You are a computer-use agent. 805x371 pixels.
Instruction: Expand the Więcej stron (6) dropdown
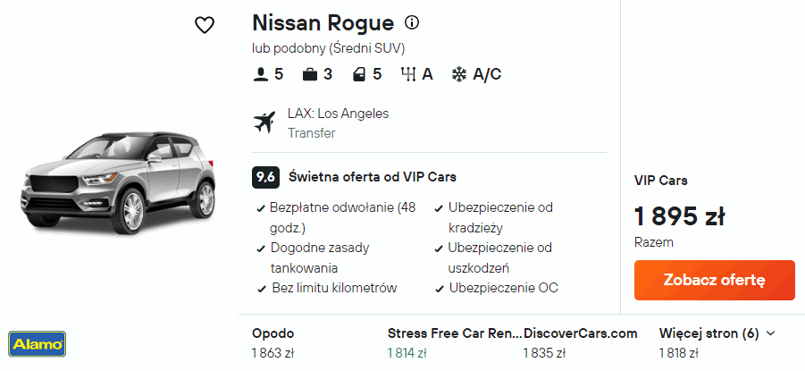[717, 333]
